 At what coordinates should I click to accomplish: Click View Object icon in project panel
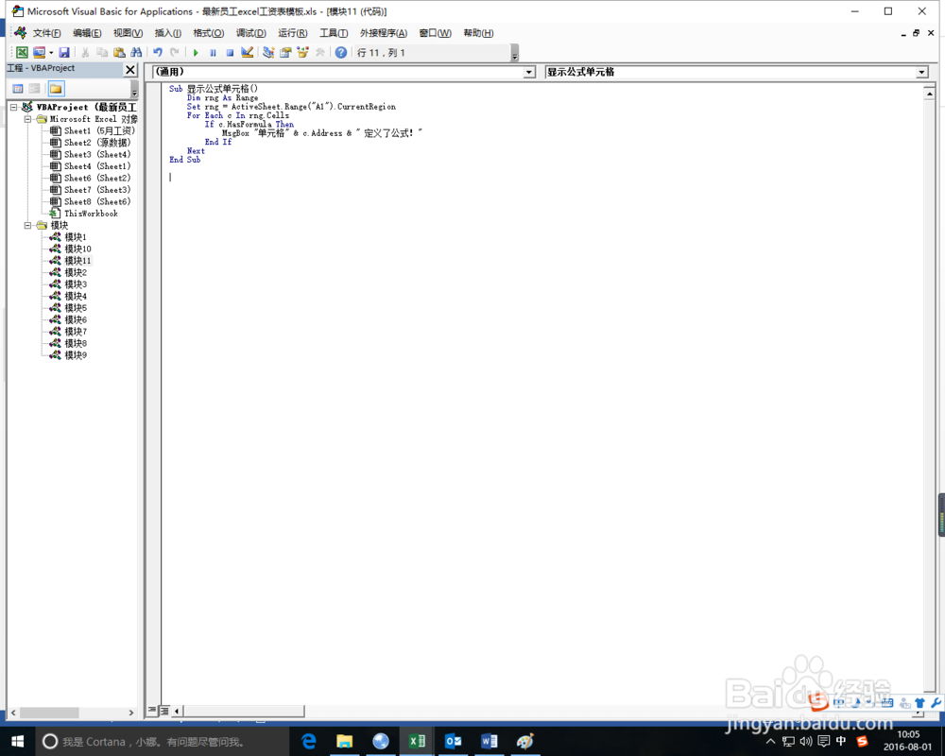34,89
